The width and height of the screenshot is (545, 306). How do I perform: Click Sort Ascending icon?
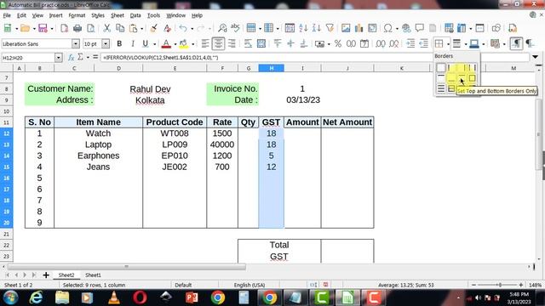coord(303,28)
